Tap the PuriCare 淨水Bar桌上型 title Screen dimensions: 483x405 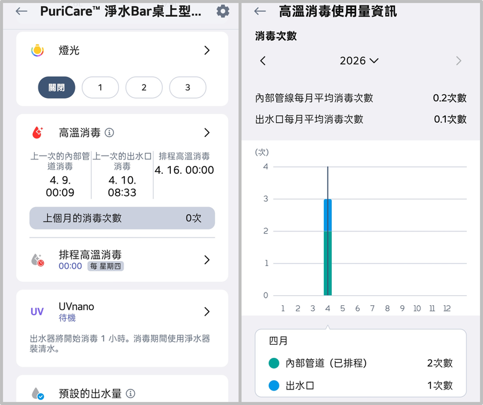click(121, 11)
